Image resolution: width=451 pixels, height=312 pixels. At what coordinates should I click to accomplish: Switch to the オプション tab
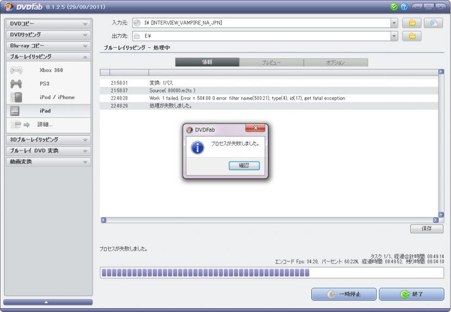tap(336, 62)
